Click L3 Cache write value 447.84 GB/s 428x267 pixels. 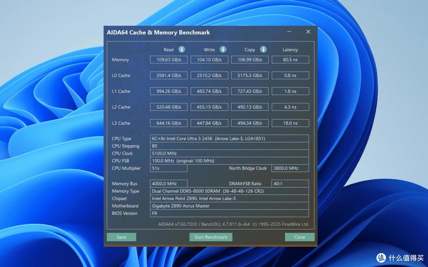(x=209, y=123)
